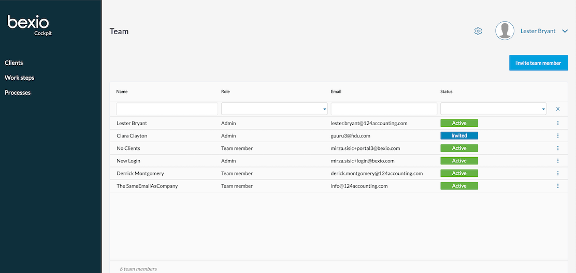Expand the Status filter dropdown
The width and height of the screenshot is (576, 273).
point(493,109)
